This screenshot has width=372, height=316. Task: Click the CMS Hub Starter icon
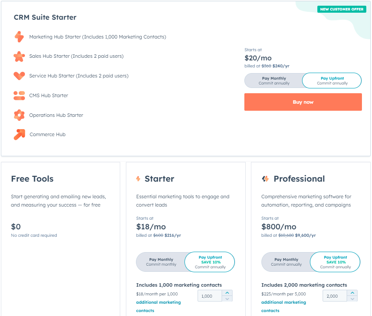(19, 95)
